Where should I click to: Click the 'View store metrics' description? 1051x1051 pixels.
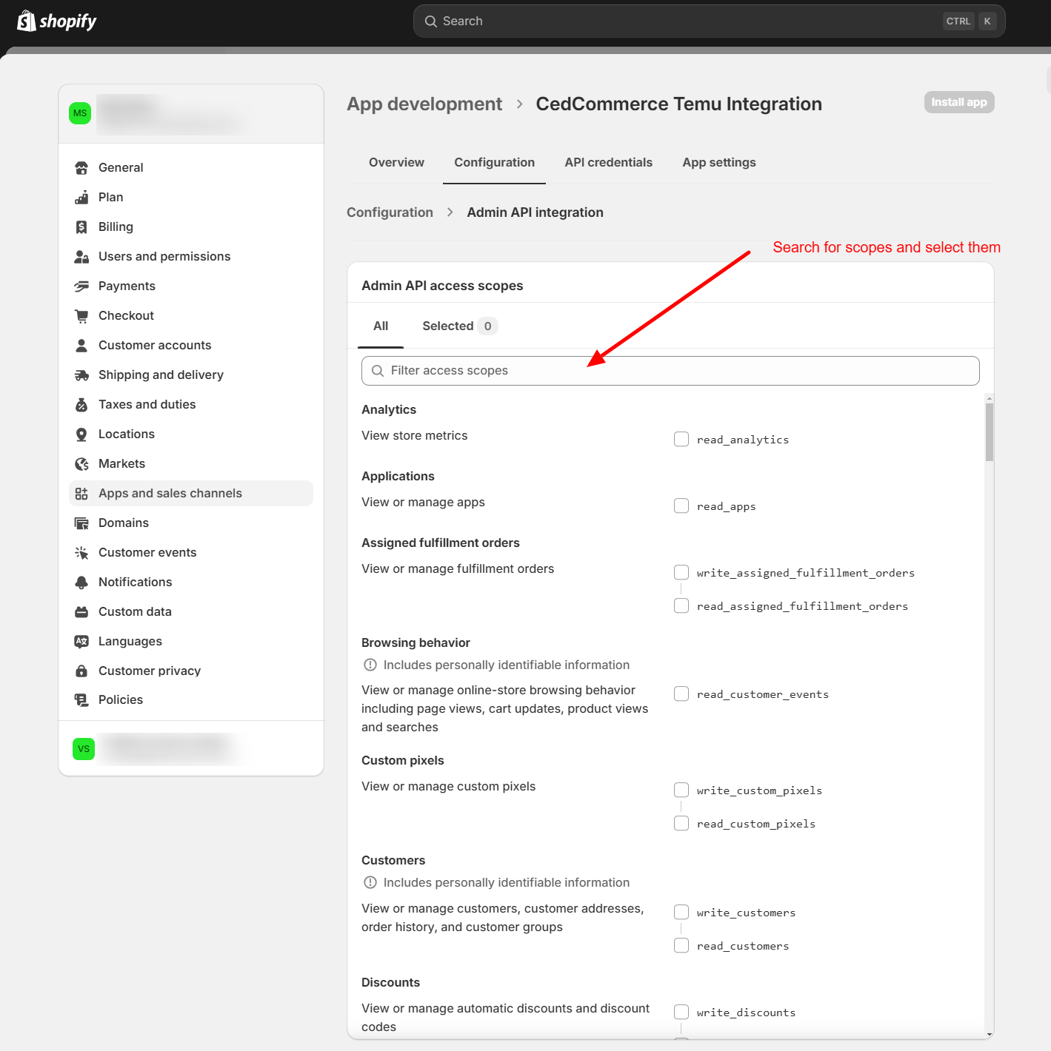pyautogui.click(x=414, y=436)
